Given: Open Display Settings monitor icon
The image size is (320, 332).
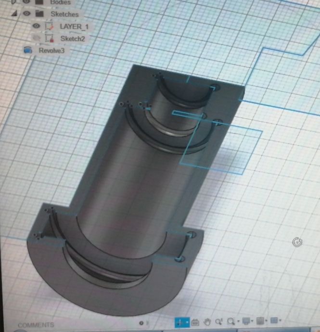Looking at the screenshot, I should [246, 321].
